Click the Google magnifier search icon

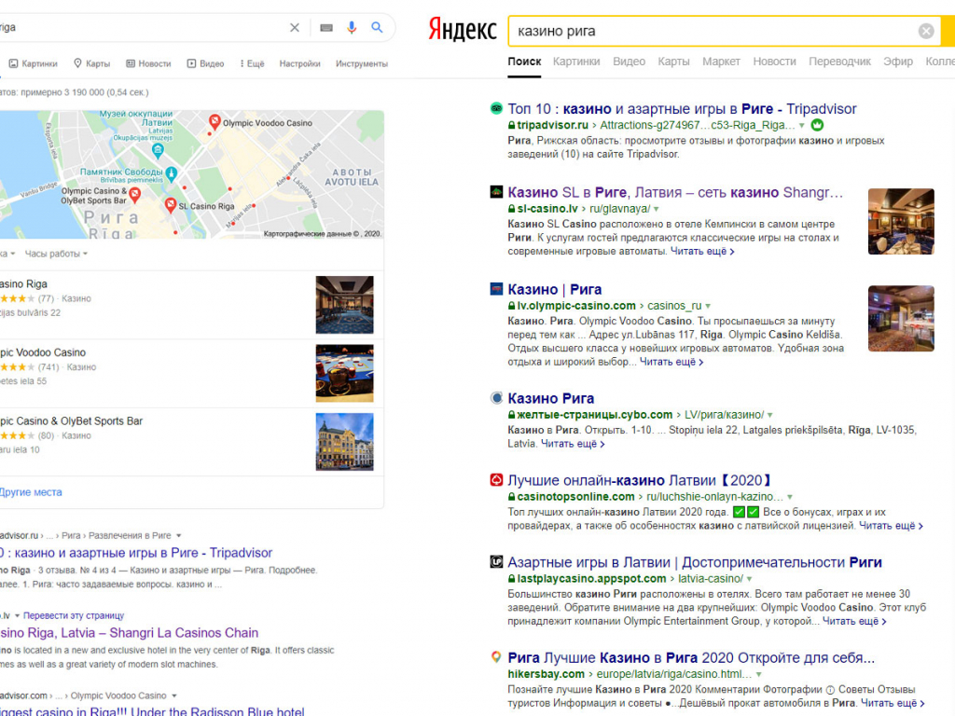377,28
